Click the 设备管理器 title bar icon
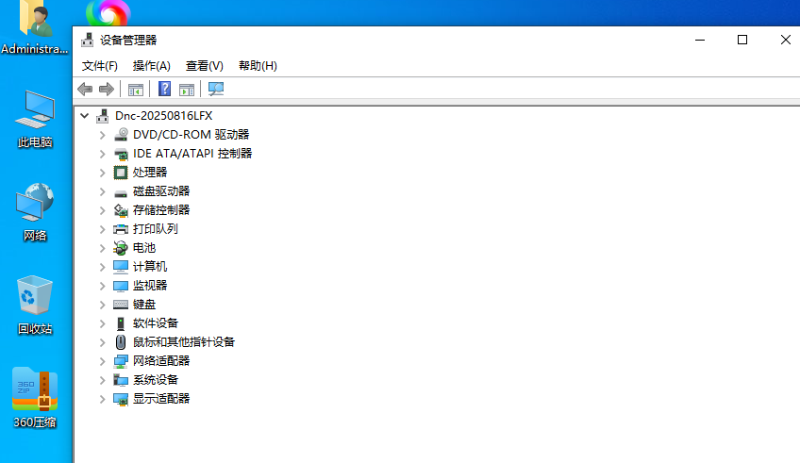Image resolution: width=800 pixels, height=463 pixels. (x=87, y=40)
